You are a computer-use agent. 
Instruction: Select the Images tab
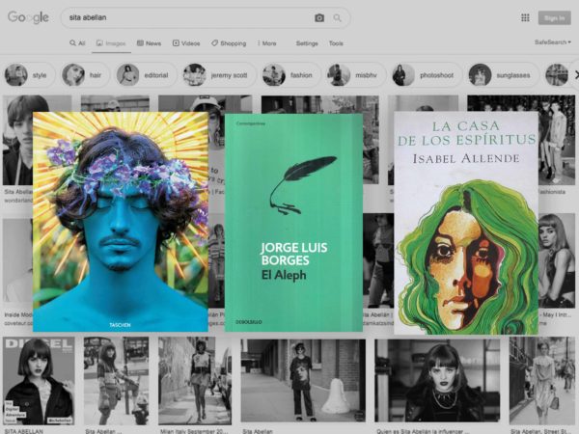[x=111, y=43]
